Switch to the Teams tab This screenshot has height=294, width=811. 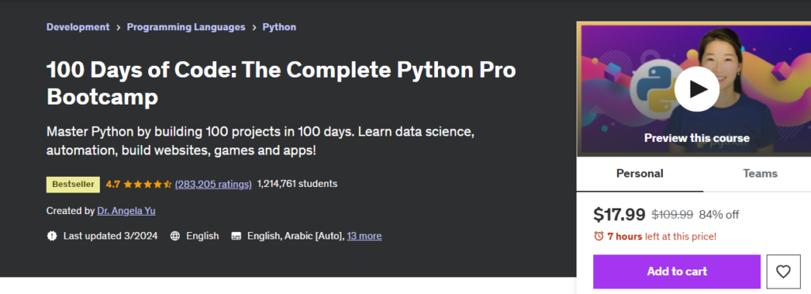[760, 174]
